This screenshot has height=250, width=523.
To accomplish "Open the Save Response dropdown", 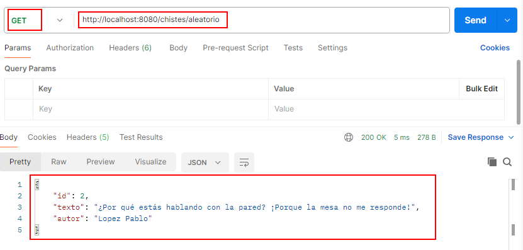I will pos(481,137).
